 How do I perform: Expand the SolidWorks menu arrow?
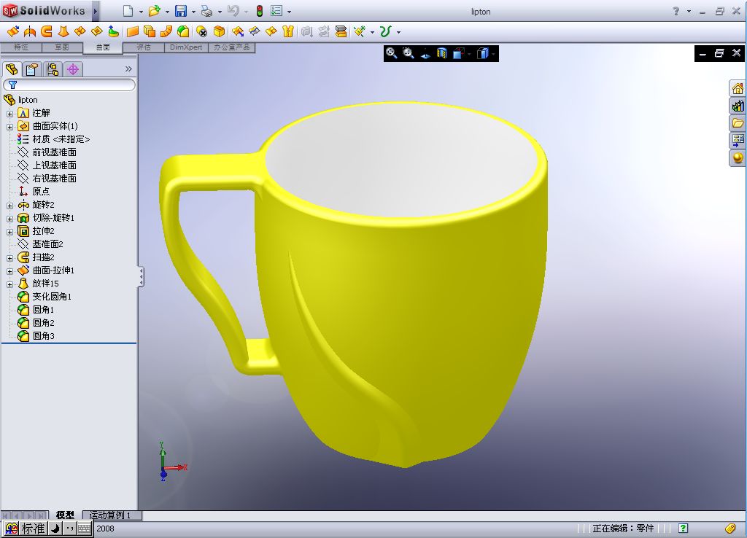tap(96, 11)
